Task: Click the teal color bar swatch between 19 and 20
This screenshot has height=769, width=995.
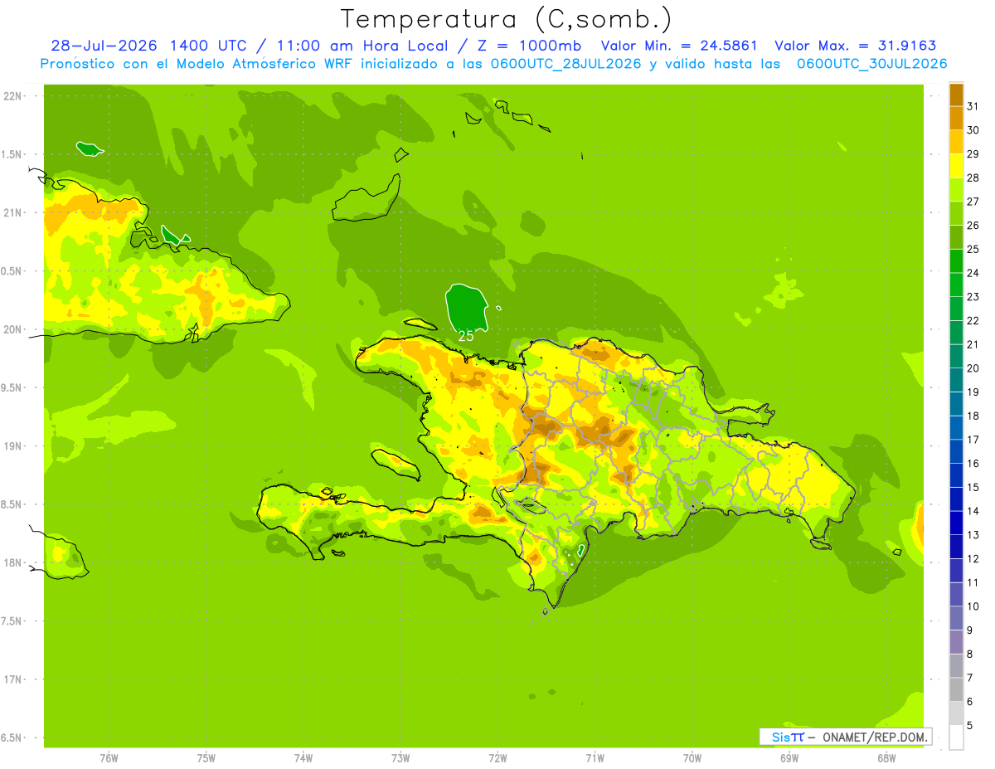Action: pyautogui.click(x=956, y=380)
